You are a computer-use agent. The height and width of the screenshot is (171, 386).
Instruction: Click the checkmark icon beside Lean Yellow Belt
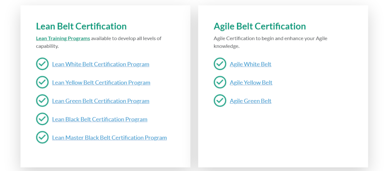[42, 82]
